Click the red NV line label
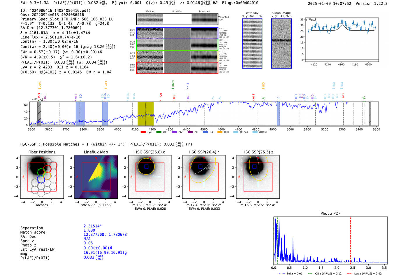The image size is (408, 278). pyautogui.click(x=161, y=96)
